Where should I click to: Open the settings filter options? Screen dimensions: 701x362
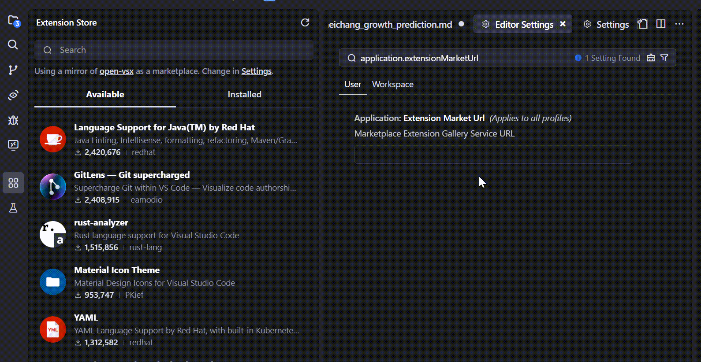664,58
